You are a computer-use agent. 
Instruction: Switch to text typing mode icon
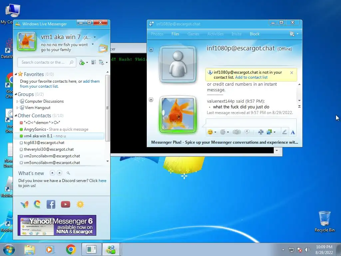click(x=293, y=132)
